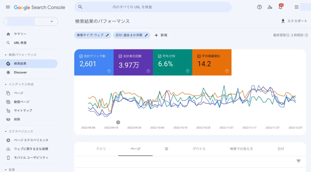Click the 2022/10/28 date label on chart

click(x=203, y=128)
